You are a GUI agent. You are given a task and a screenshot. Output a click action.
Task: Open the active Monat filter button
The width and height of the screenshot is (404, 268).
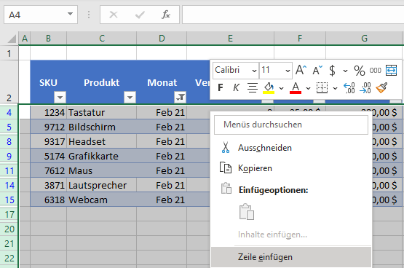tap(181, 98)
